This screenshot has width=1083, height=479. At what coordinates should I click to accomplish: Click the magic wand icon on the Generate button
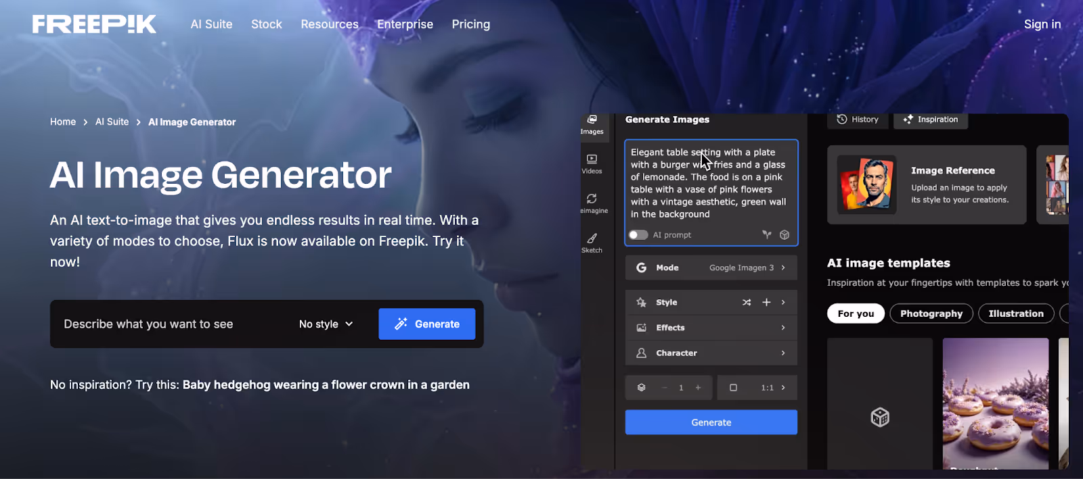click(x=401, y=324)
